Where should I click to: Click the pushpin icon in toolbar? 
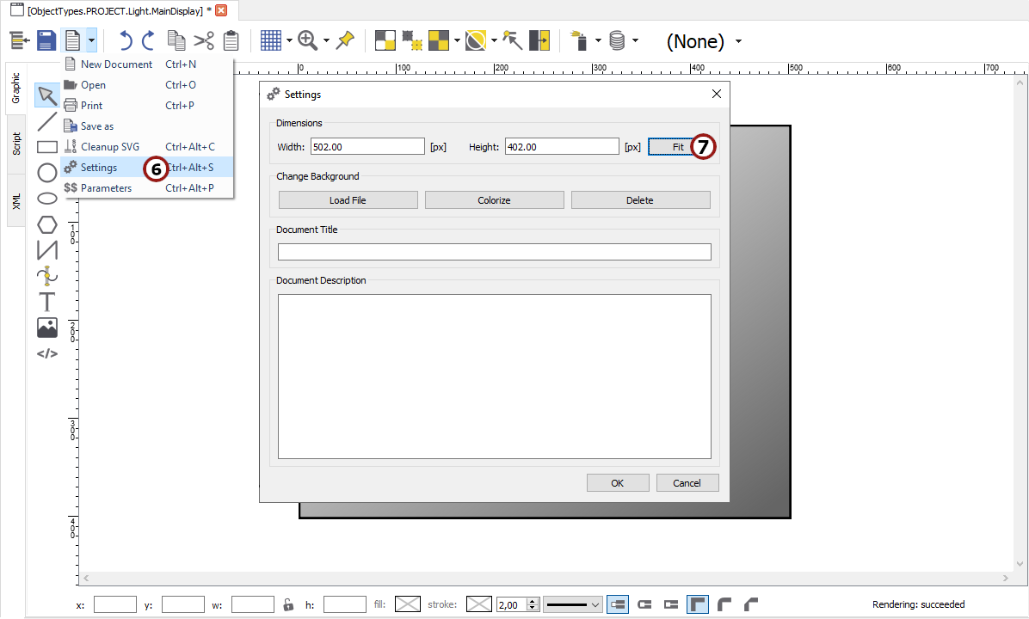click(345, 40)
